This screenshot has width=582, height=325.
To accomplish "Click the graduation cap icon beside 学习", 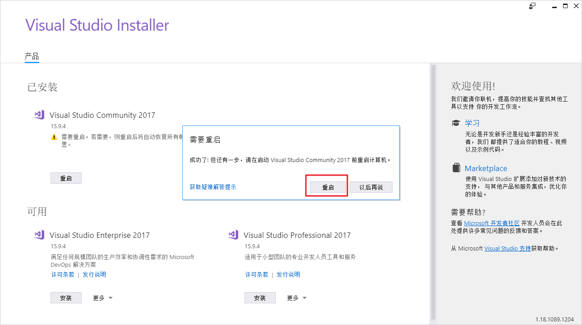I will pyautogui.click(x=456, y=123).
